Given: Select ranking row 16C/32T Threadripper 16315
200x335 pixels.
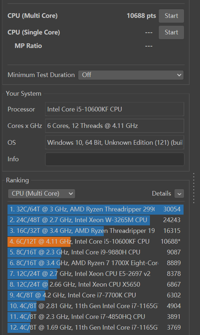Looking at the screenshot, I should (96, 231).
